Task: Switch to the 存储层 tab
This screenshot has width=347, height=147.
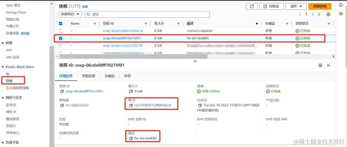Action: tap(110, 76)
